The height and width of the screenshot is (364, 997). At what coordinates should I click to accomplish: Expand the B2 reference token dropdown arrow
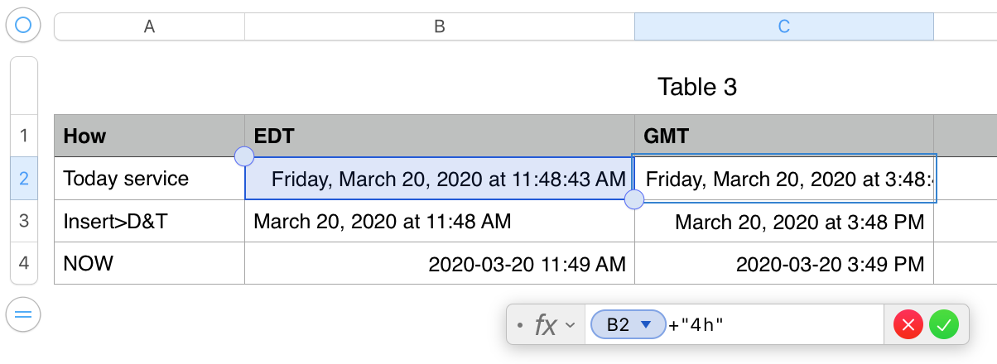pos(648,325)
